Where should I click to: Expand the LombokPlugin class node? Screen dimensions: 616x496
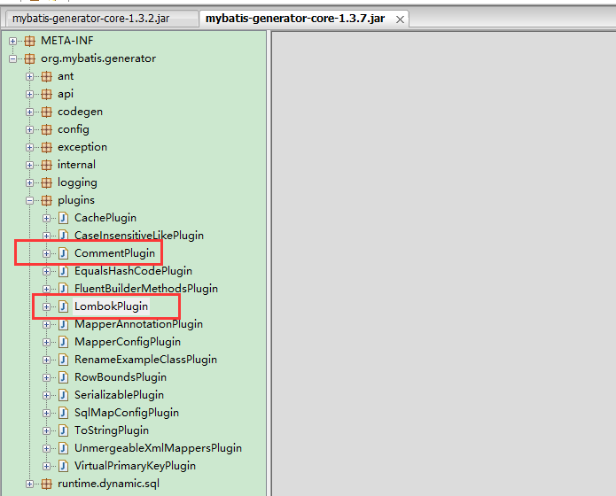pos(46,306)
